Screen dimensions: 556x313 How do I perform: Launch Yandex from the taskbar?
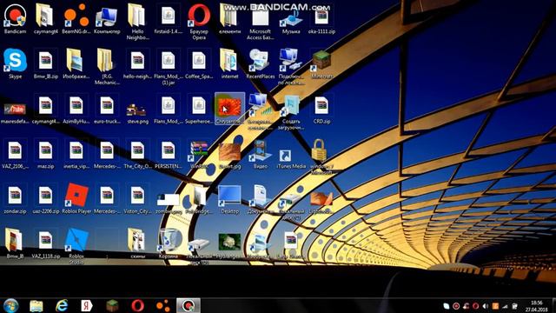click(x=87, y=305)
